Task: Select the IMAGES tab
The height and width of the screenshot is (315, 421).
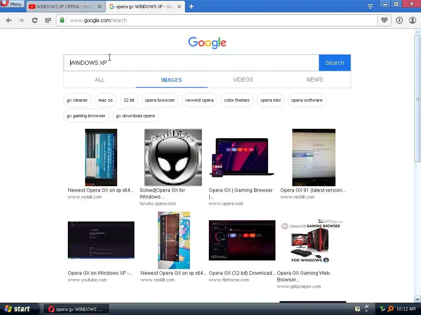Action: [x=171, y=80]
